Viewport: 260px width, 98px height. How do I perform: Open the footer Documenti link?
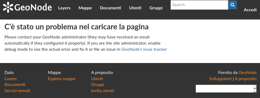pos(15,85)
